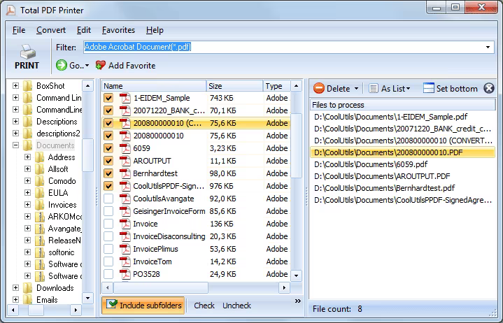Open the Convert menu
The image size is (503, 323).
[x=51, y=30]
